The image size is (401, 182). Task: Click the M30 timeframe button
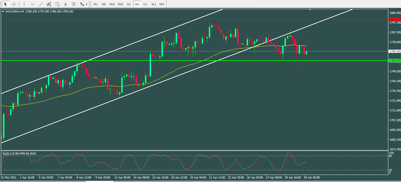pyautogui.click(x=120, y=4)
